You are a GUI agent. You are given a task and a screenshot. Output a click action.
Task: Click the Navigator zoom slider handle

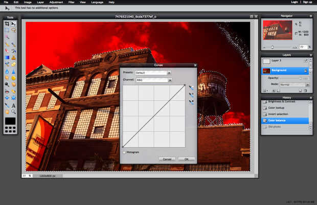click(273, 48)
